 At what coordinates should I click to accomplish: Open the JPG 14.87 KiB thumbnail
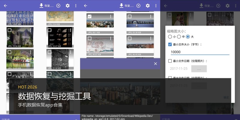point(20,18)
